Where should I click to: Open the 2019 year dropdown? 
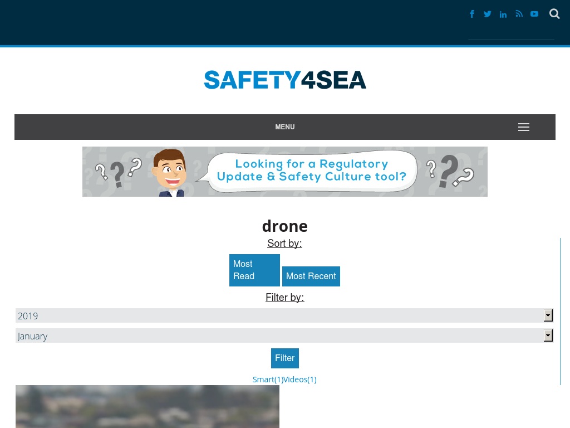(x=284, y=315)
